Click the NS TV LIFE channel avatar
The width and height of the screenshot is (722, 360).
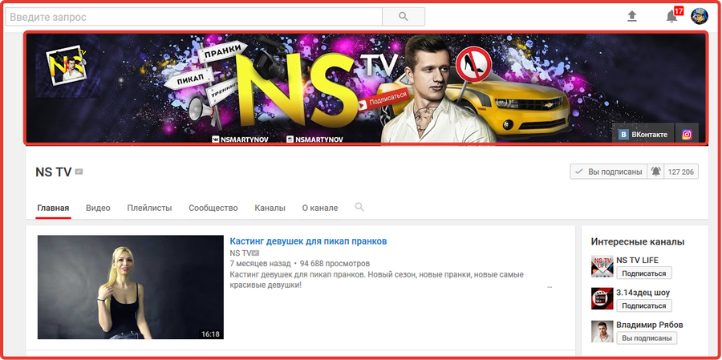(602, 266)
